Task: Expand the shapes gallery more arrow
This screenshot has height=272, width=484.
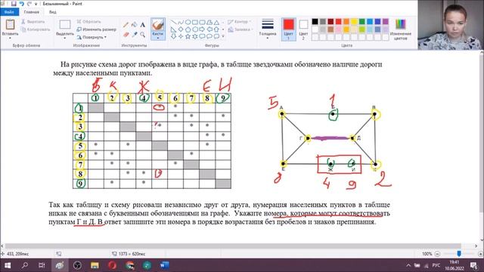Action: pyautogui.click(x=223, y=36)
